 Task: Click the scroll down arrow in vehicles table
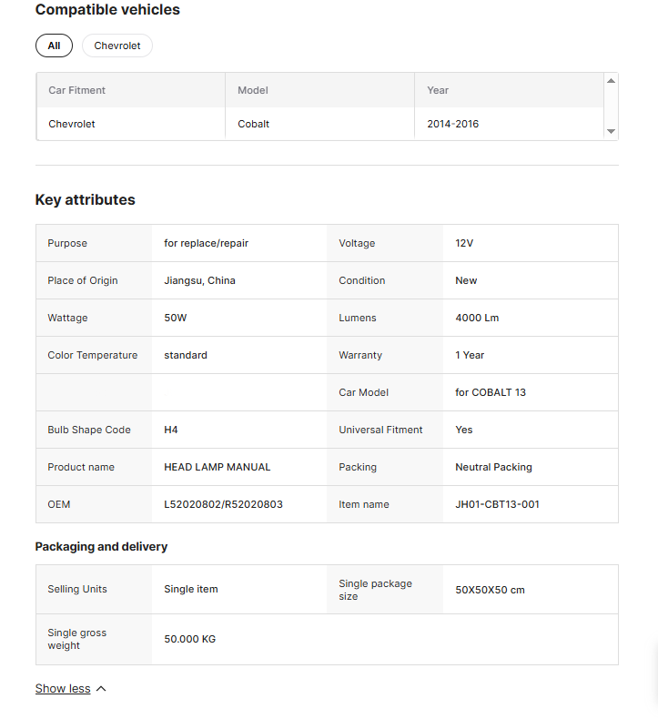pos(611,132)
